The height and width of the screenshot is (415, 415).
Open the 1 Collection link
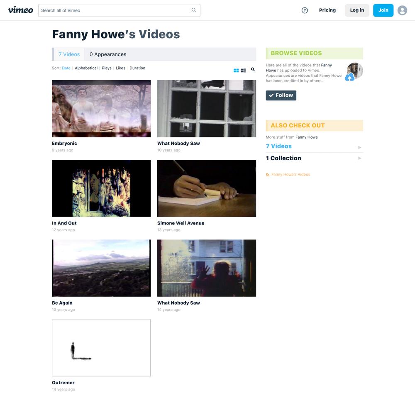point(283,158)
